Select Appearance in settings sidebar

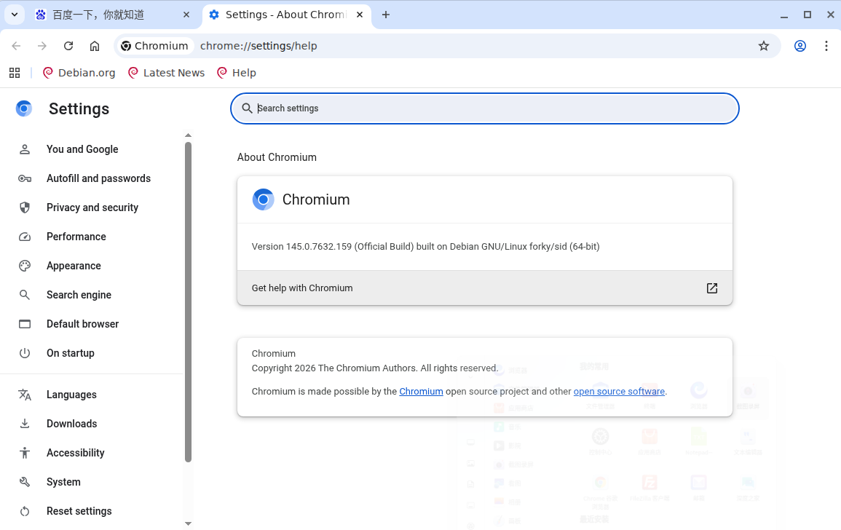point(74,266)
